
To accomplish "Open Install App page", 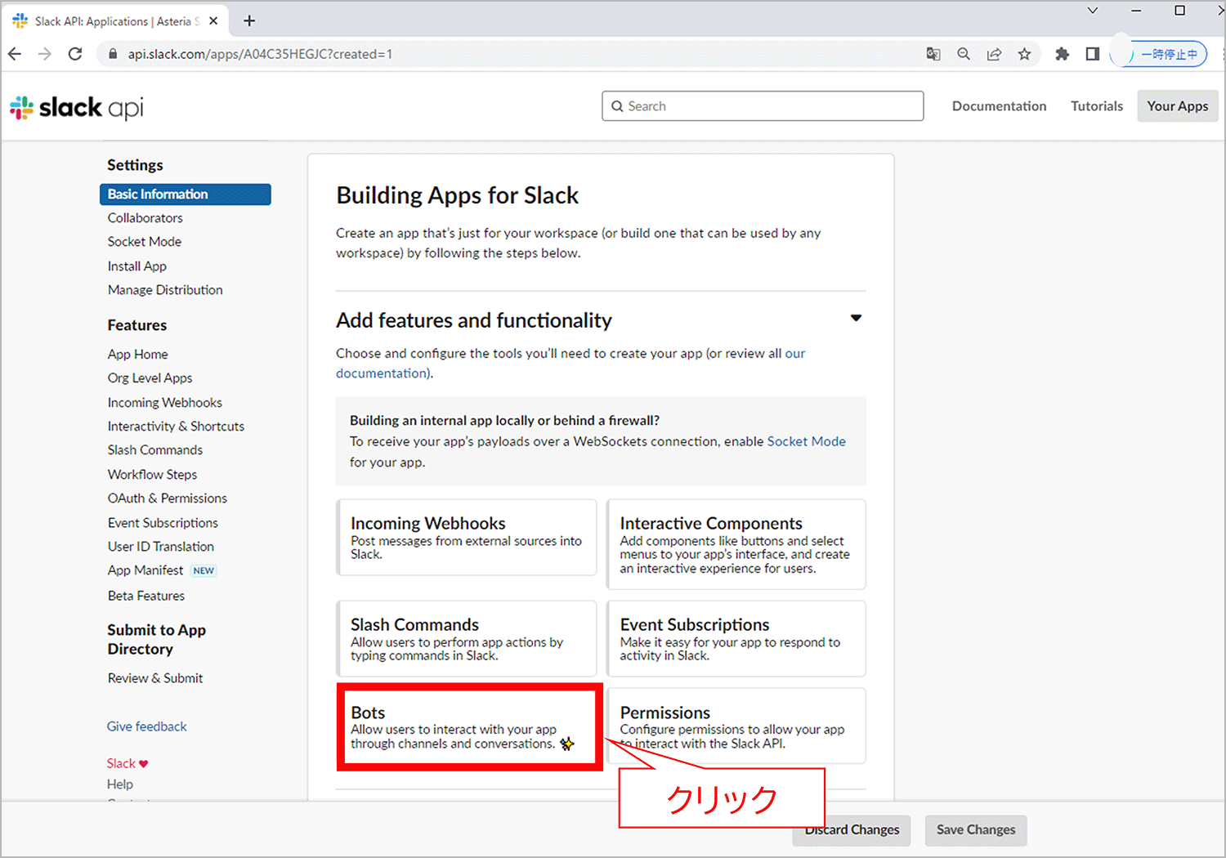I will point(137,266).
